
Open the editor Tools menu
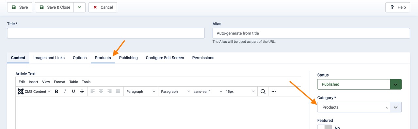(x=86, y=82)
